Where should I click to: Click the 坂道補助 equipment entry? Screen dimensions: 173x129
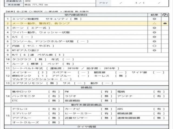point(90,101)
